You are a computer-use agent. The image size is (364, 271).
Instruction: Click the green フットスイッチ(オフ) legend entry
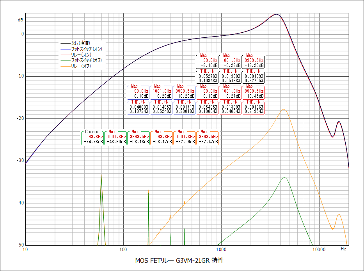point(81,60)
